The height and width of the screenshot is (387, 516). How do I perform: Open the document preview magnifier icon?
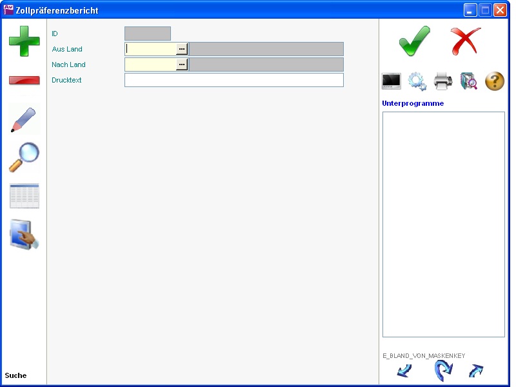point(469,81)
